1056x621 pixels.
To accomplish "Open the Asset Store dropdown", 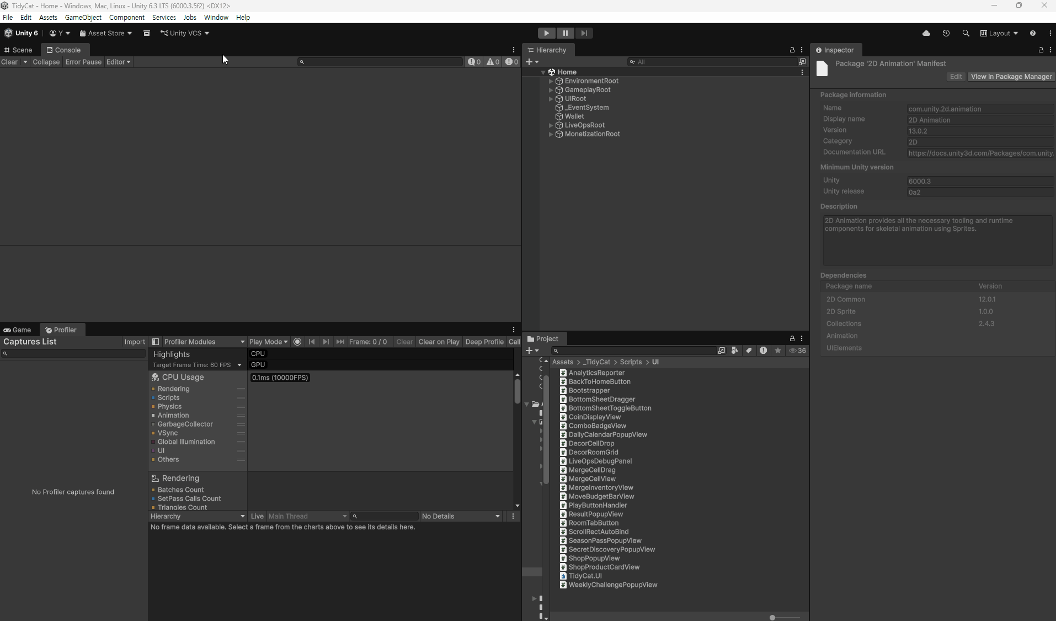I will point(106,33).
